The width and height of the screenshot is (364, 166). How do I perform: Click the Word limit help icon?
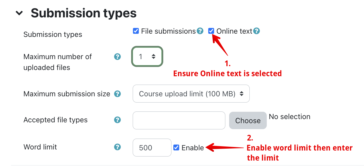point(117,147)
